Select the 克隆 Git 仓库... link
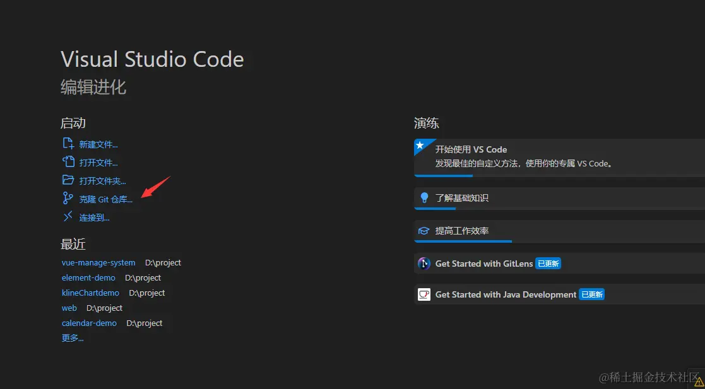 [x=106, y=199]
